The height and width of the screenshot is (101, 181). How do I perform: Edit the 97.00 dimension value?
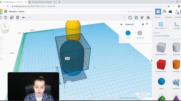[69, 82]
